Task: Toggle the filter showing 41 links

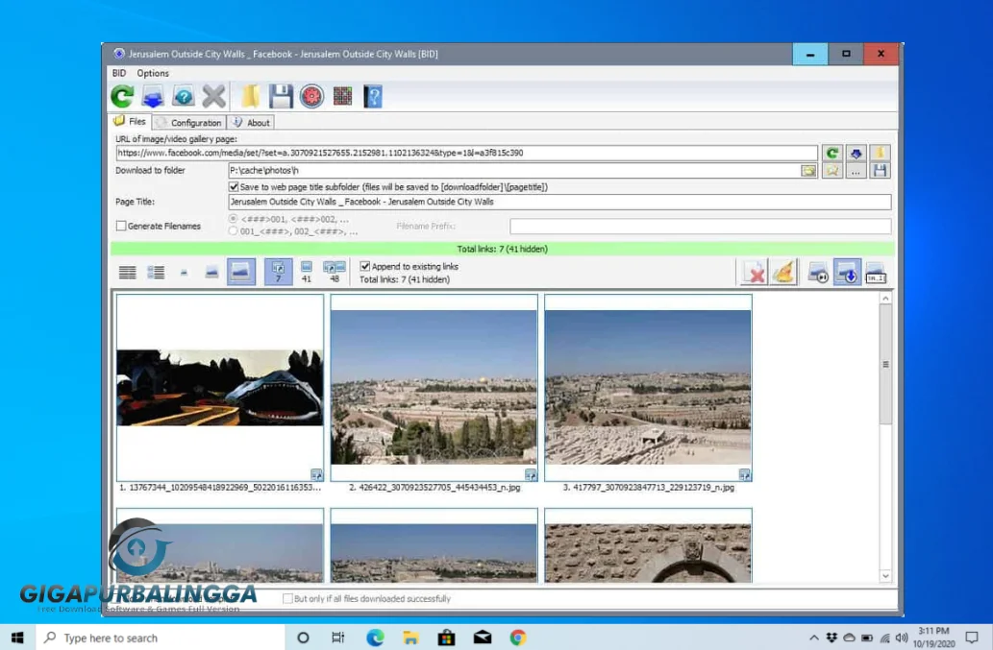Action: (x=307, y=272)
